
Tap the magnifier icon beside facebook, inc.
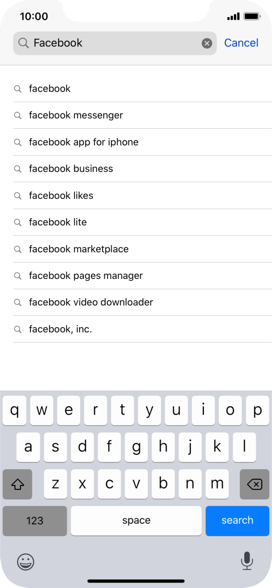(18, 329)
